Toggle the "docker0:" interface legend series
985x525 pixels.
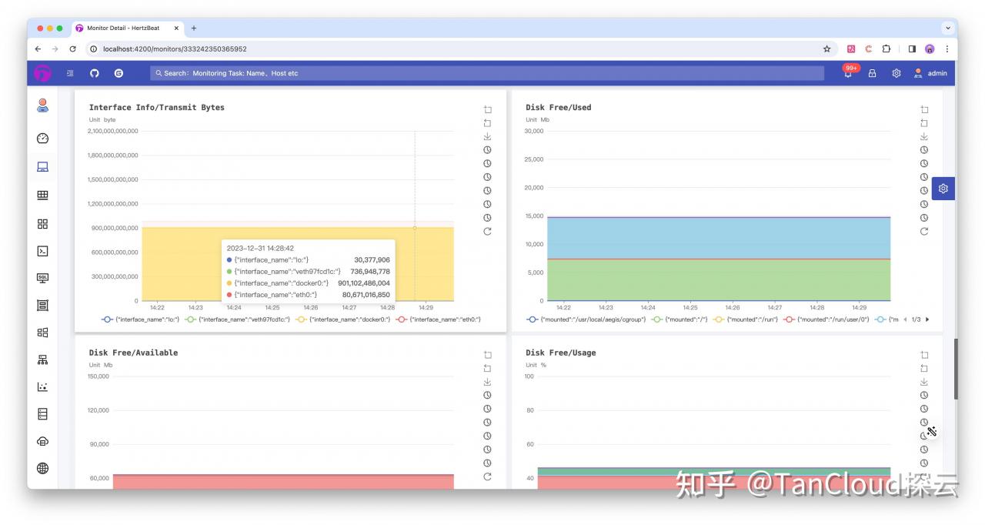point(343,319)
